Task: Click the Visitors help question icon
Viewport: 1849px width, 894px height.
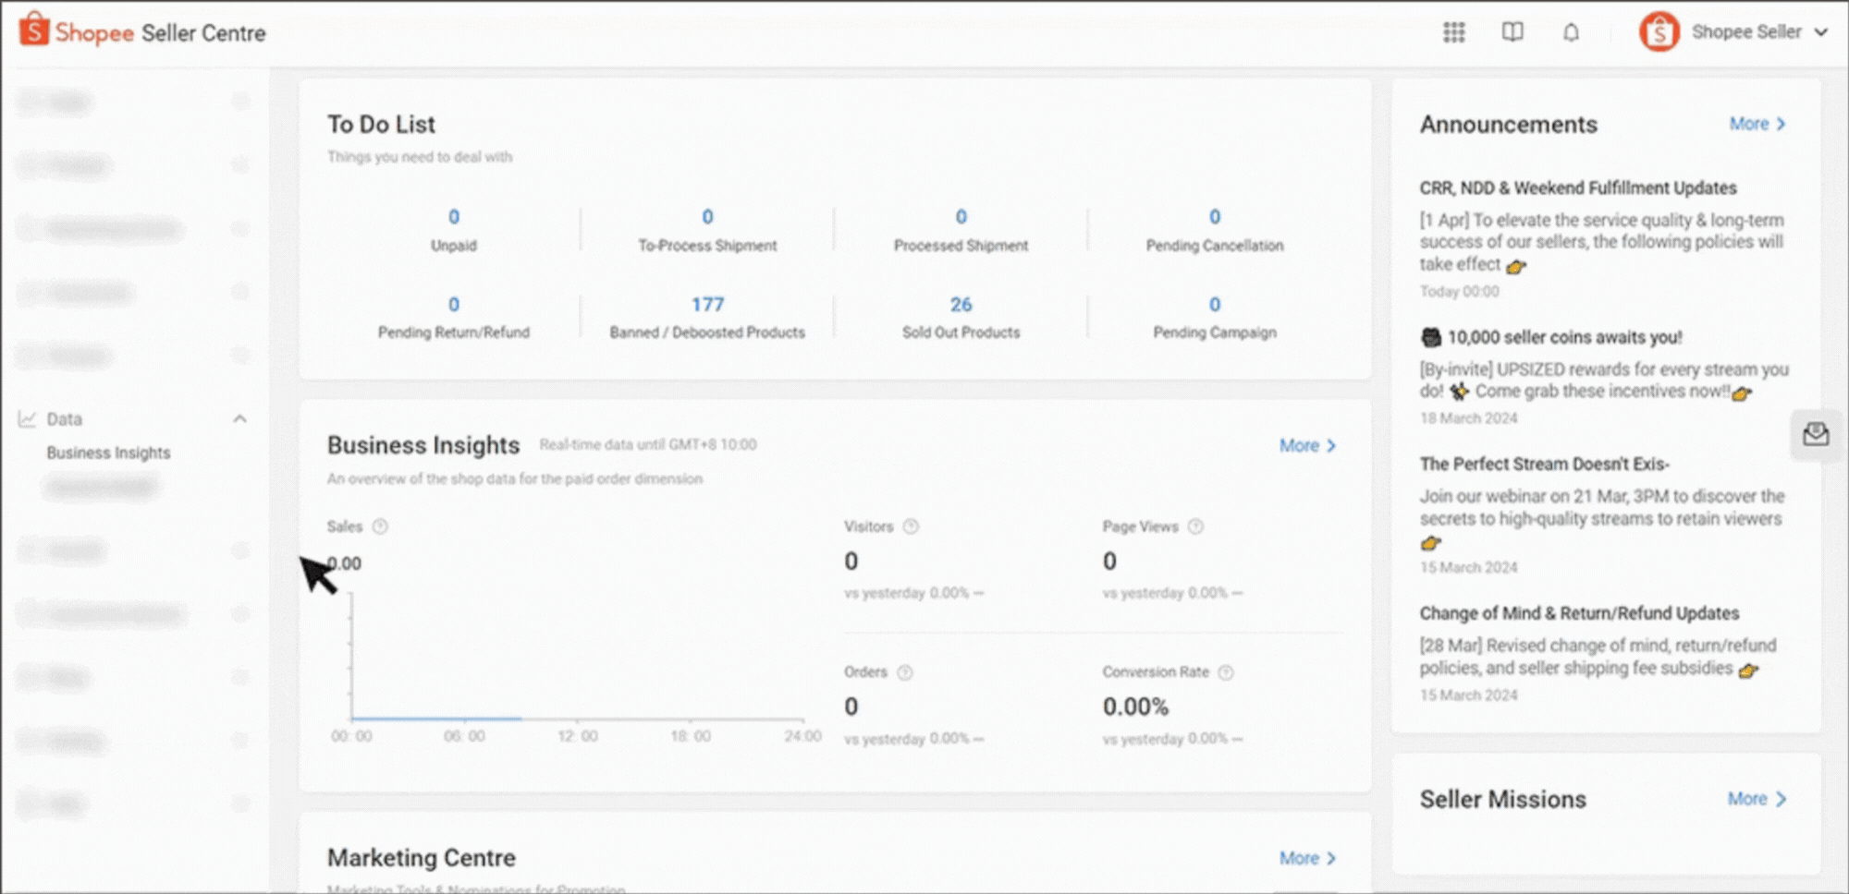Action: tap(911, 526)
